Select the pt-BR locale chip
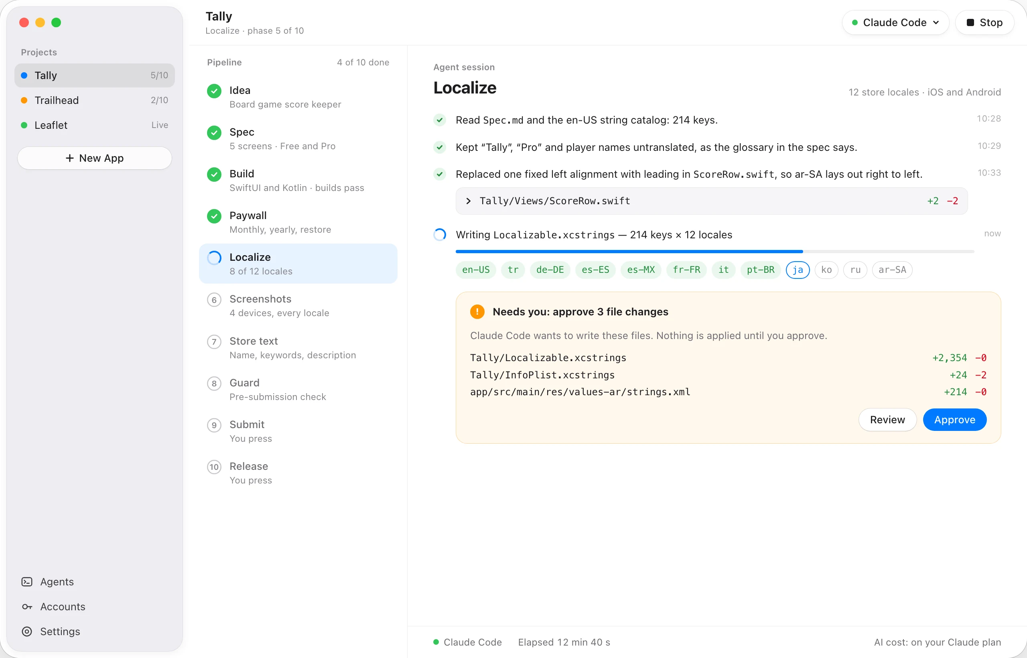The image size is (1027, 658). point(761,270)
